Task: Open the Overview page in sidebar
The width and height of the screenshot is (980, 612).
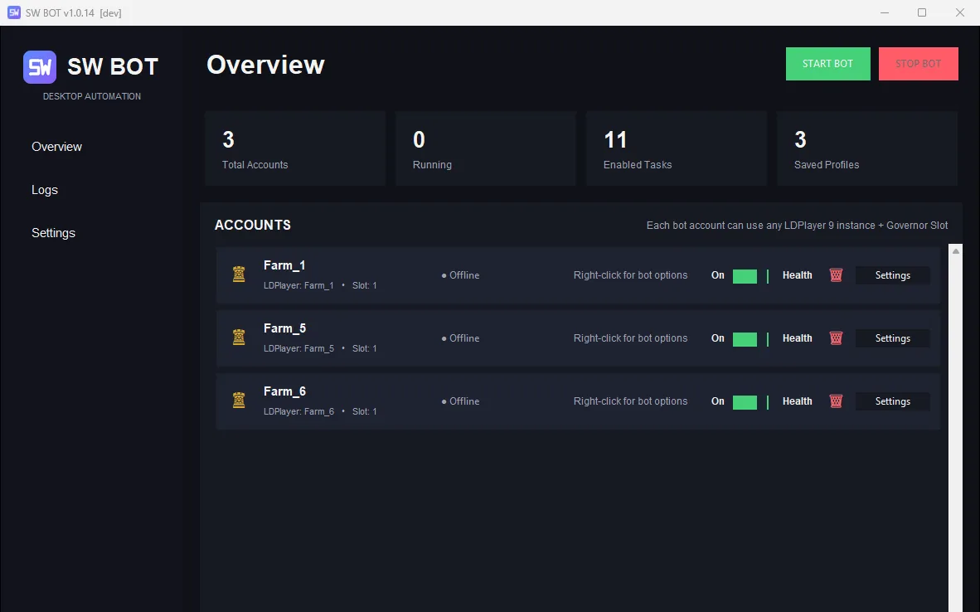Action: click(x=57, y=147)
